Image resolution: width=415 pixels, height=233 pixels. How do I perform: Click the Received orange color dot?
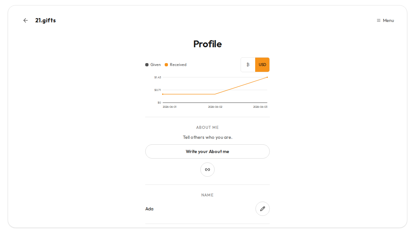tap(166, 65)
